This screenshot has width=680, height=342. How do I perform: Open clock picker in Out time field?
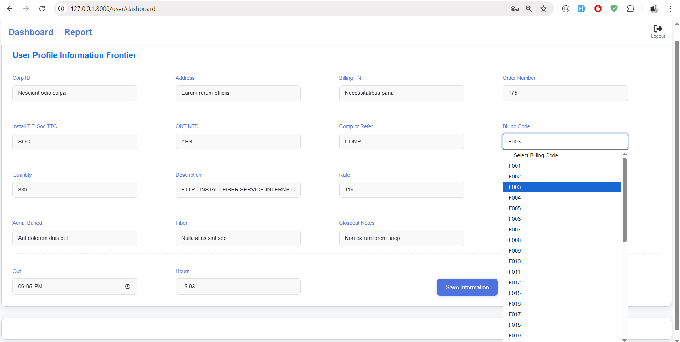pyautogui.click(x=128, y=287)
